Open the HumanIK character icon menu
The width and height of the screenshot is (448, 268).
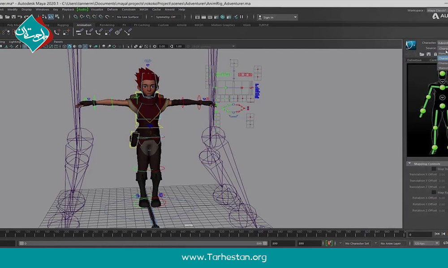tap(411, 45)
